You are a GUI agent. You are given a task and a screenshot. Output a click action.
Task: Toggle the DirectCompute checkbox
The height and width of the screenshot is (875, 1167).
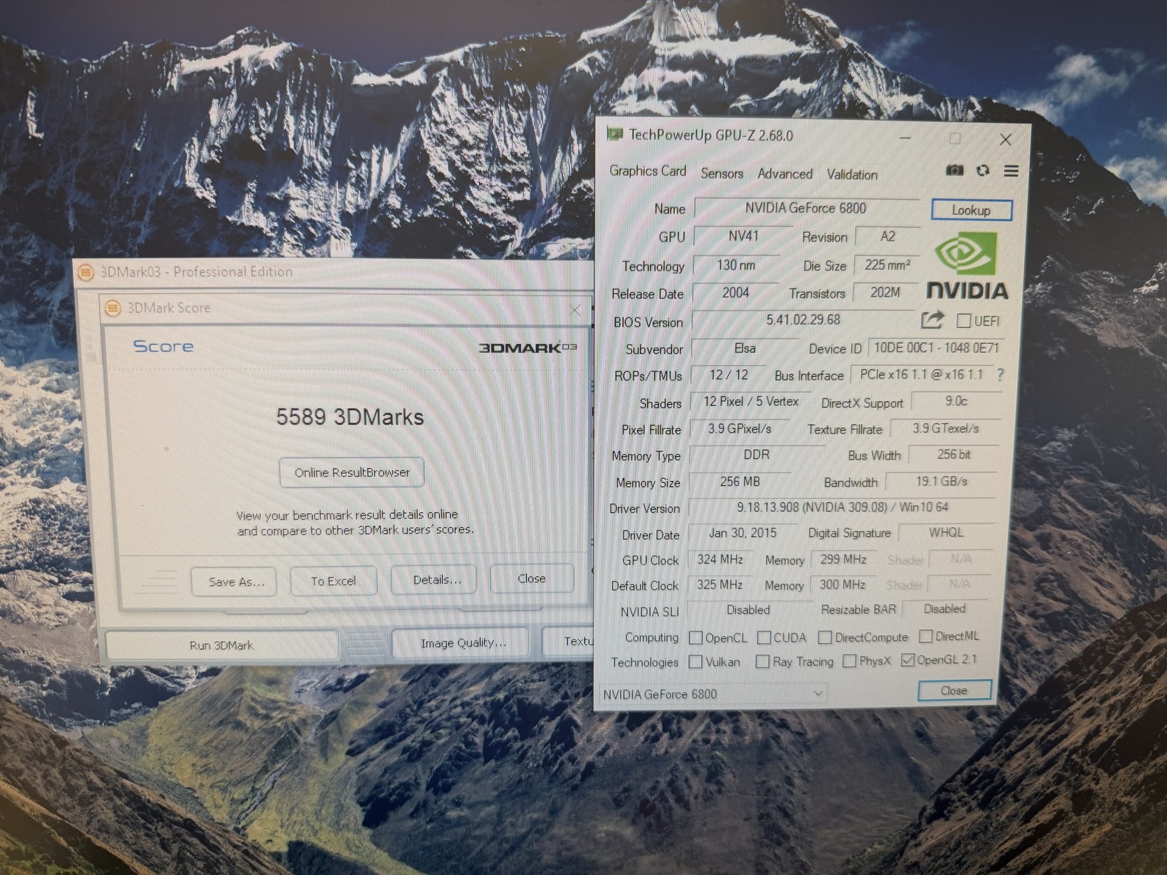pyautogui.click(x=825, y=637)
